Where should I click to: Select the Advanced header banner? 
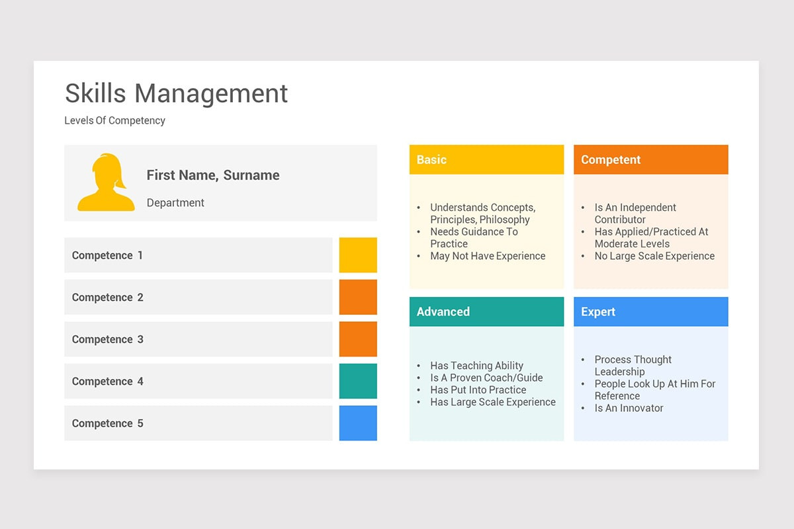[486, 311]
